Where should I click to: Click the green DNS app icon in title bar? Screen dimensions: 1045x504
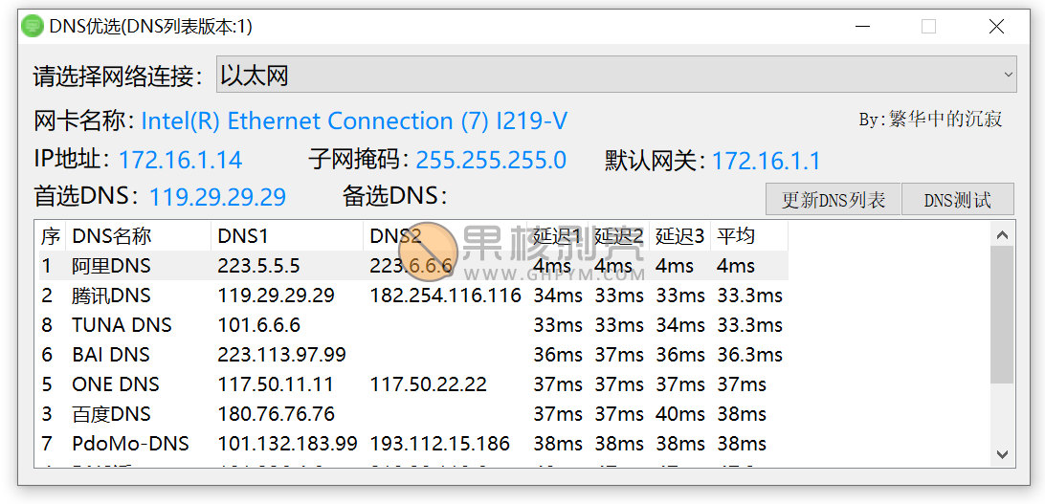[32, 27]
